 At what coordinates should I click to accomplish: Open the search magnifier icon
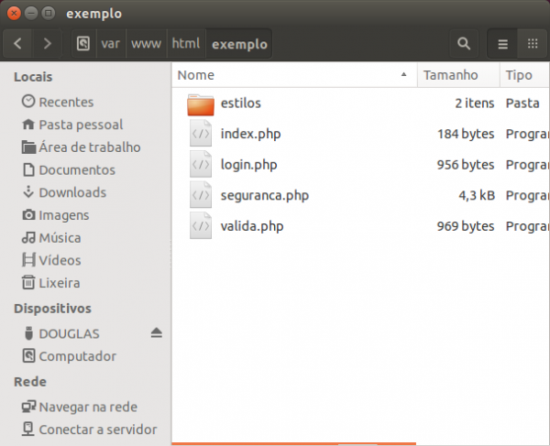(x=464, y=43)
